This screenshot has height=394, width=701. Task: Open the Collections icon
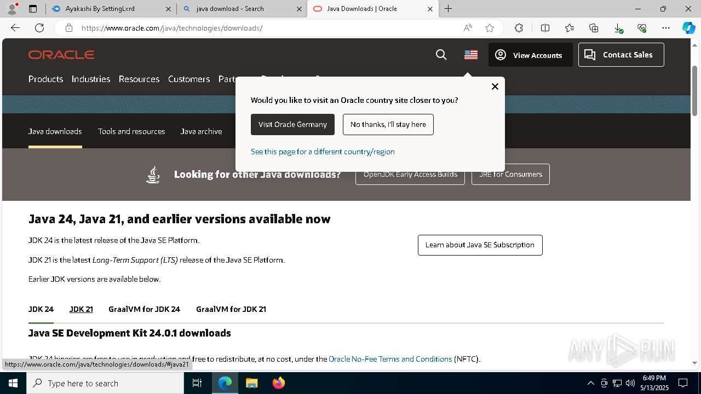594,28
